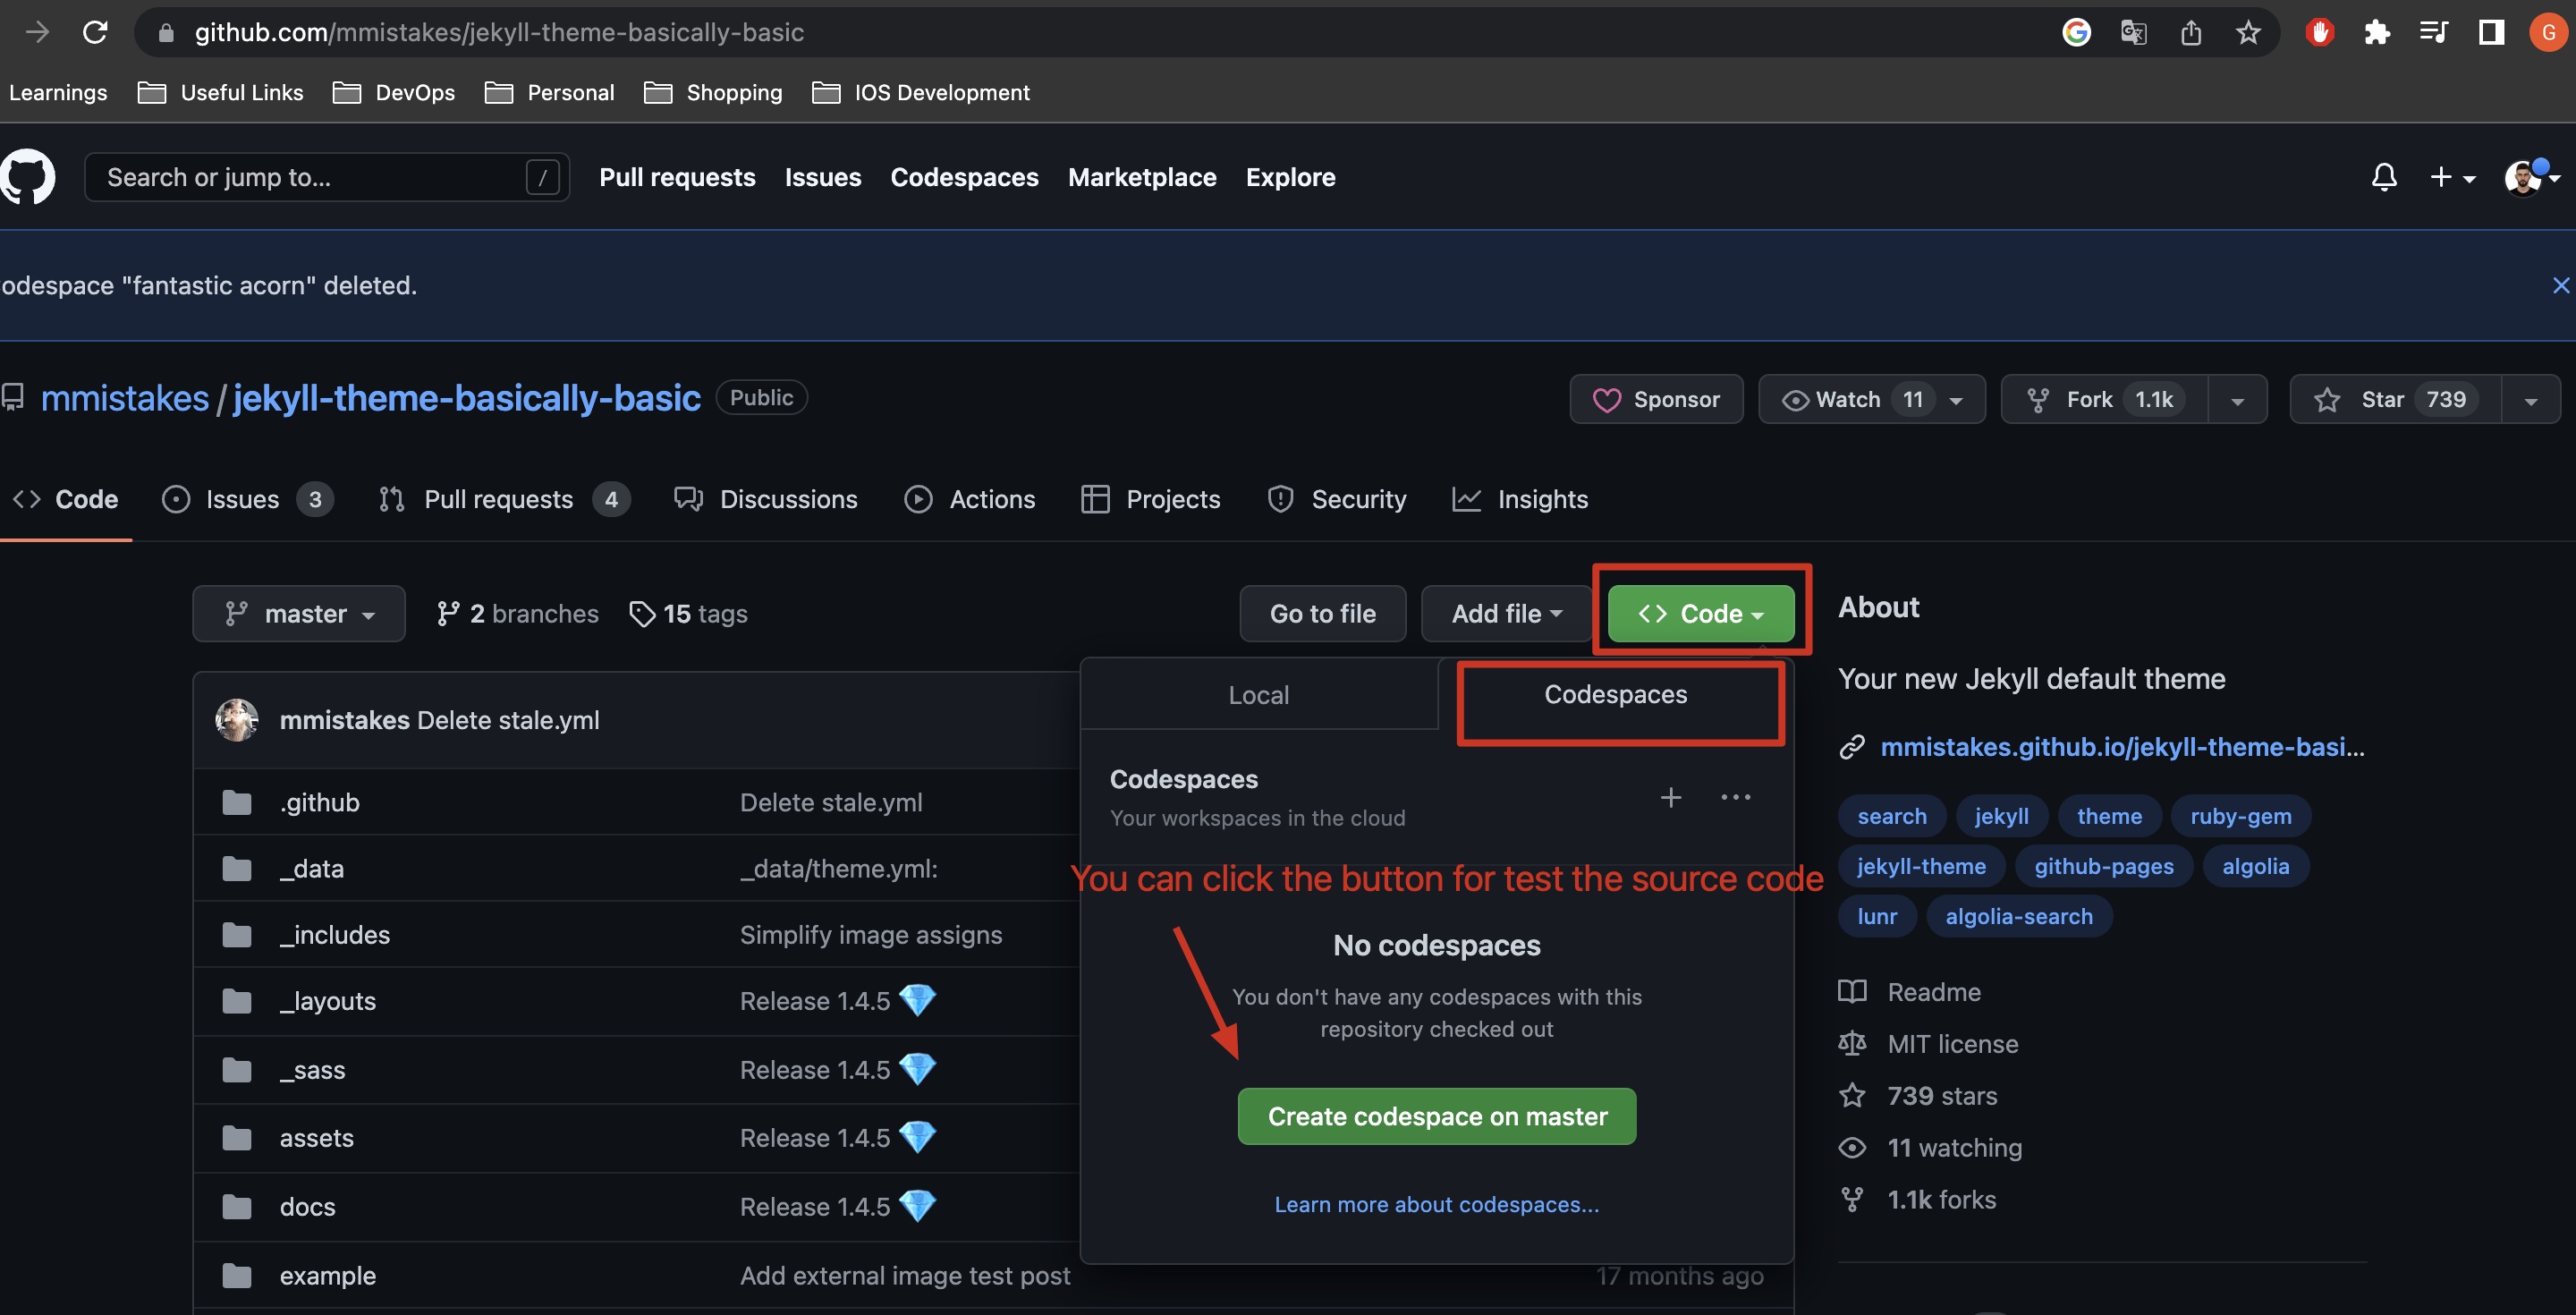Click the GitHub Octocat home logo
This screenshot has width=2576, height=1315.
[x=28, y=177]
